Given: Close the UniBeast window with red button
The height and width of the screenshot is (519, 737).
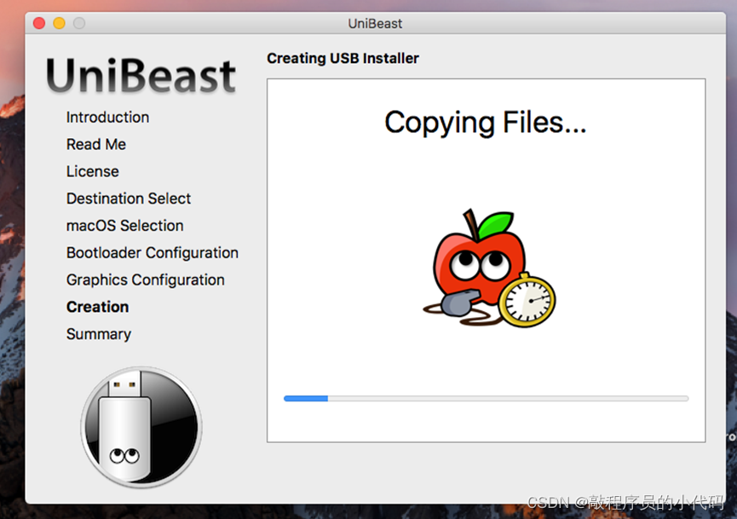Looking at the screenshot, I should (x=39, y=23).
